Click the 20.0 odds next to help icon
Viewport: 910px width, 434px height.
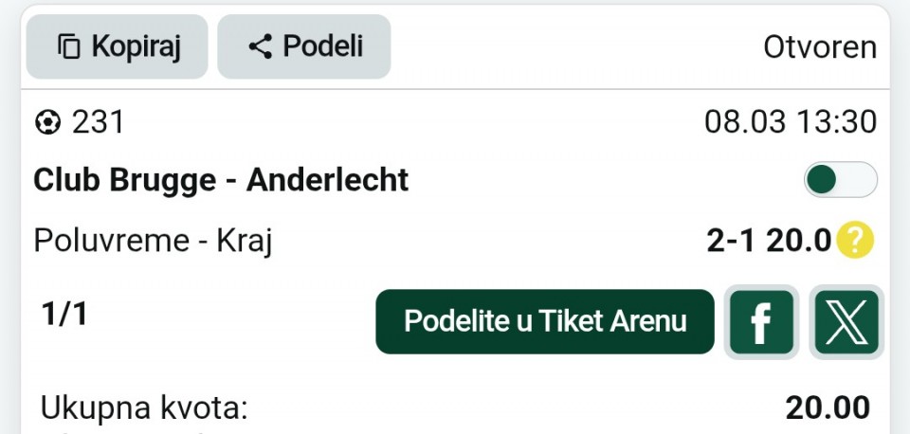point(798,242)
